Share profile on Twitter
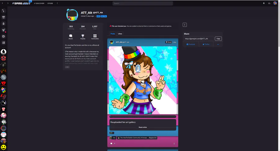 click(x=206, y=44)
